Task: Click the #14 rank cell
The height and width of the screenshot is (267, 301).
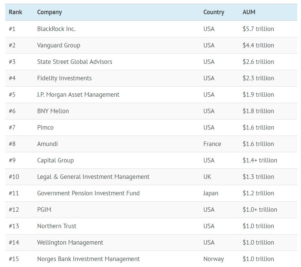Action: pyautogui.click(x=14, y=243)
